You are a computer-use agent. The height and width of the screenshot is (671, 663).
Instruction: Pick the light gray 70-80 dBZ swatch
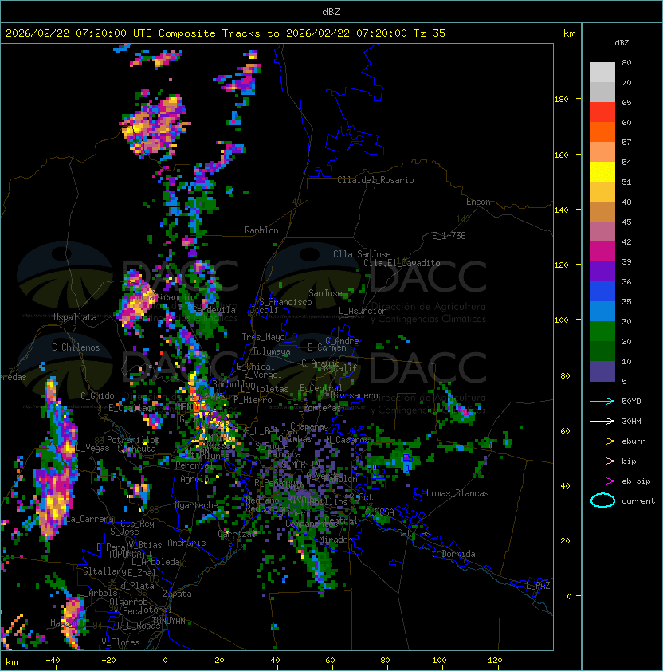click(x=602, y=73)
